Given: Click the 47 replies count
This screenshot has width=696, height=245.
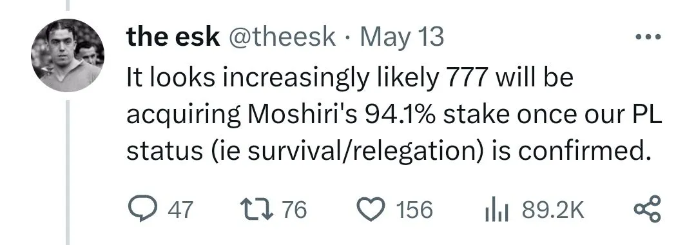Looking at the screenshot, I should coord(180,210).
